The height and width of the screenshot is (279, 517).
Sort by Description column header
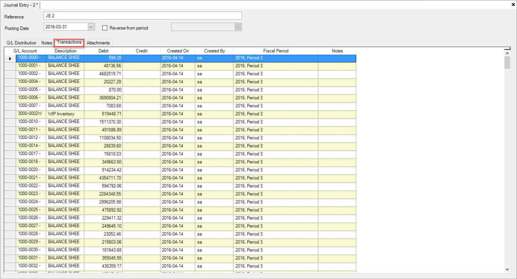(65, 51)
